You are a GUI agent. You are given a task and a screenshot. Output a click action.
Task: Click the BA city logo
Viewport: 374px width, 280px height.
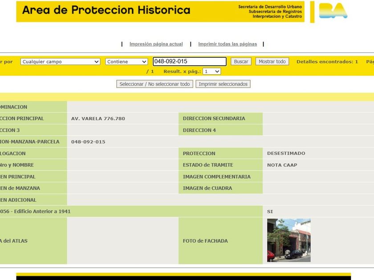pos(333,11)
